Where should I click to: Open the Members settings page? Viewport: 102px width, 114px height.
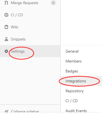click(74, 61)
